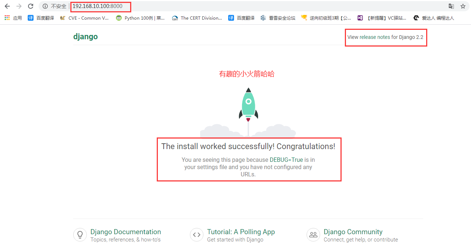Open site info icon beside 不安全

tap(45, 6)
